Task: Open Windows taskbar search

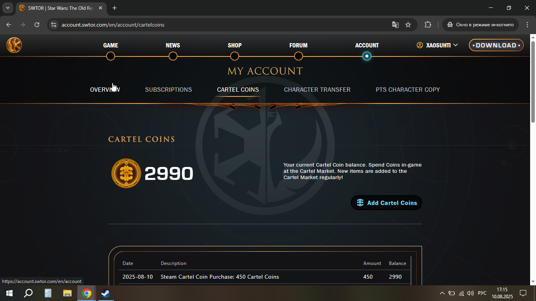Action: (28, 293)
